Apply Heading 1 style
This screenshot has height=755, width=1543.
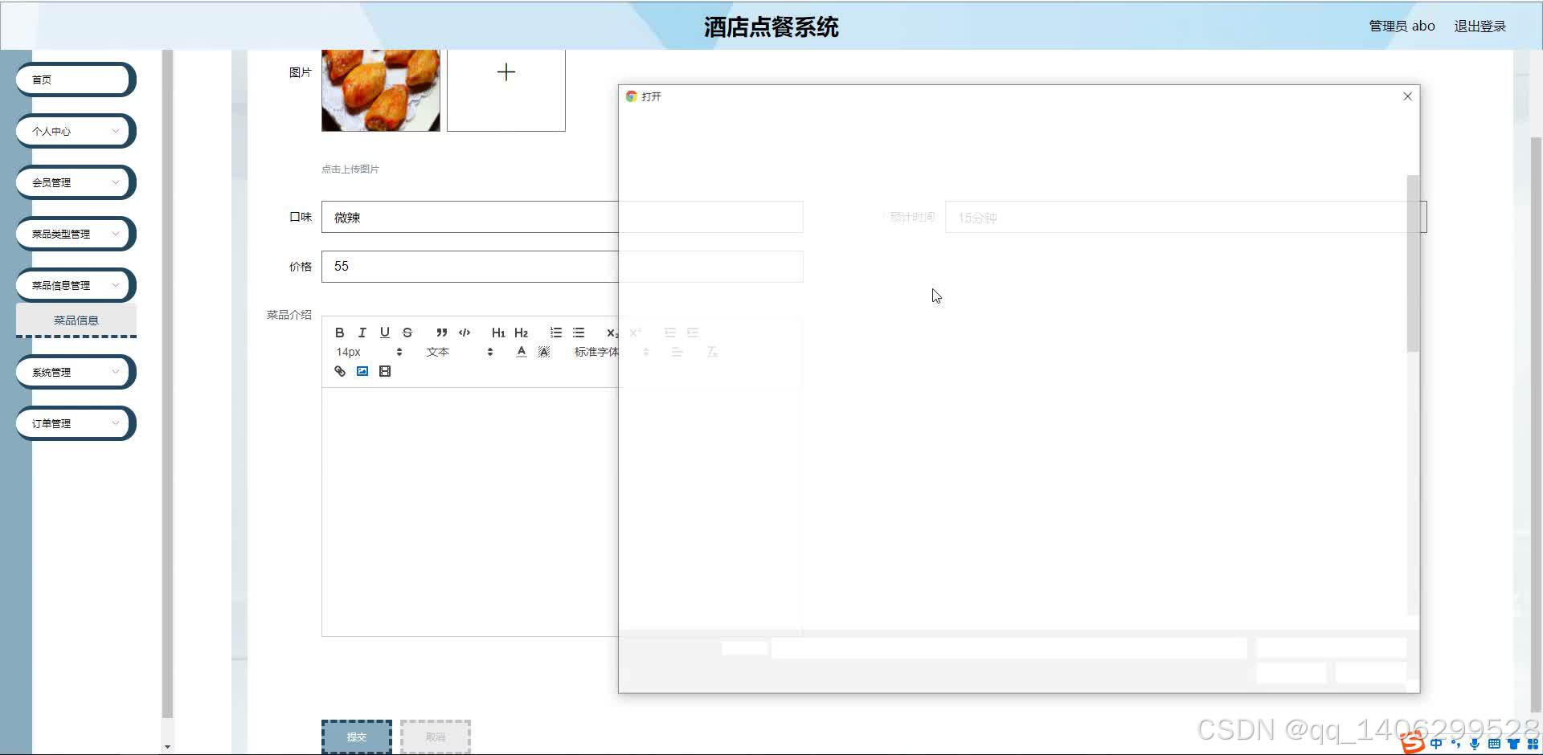pyautogui.click(x=498, y=333)
